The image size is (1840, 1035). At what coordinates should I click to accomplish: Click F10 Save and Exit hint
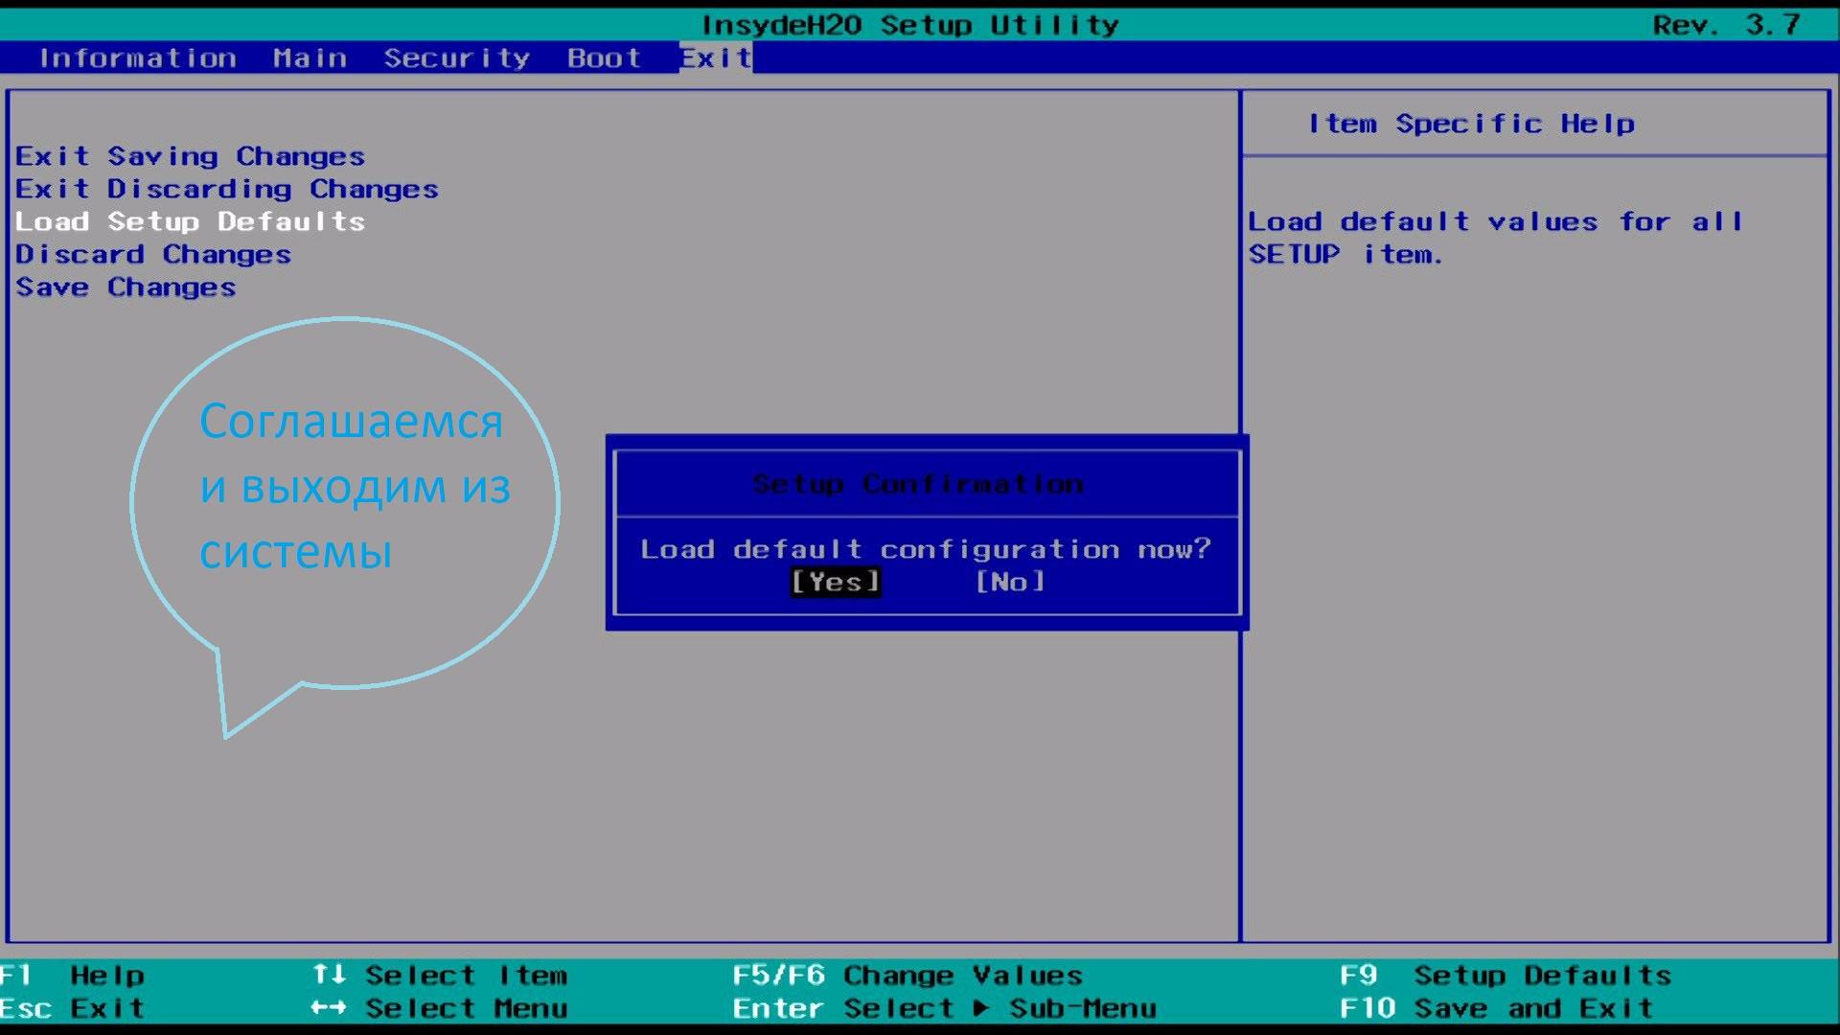coord(1495,1008)
